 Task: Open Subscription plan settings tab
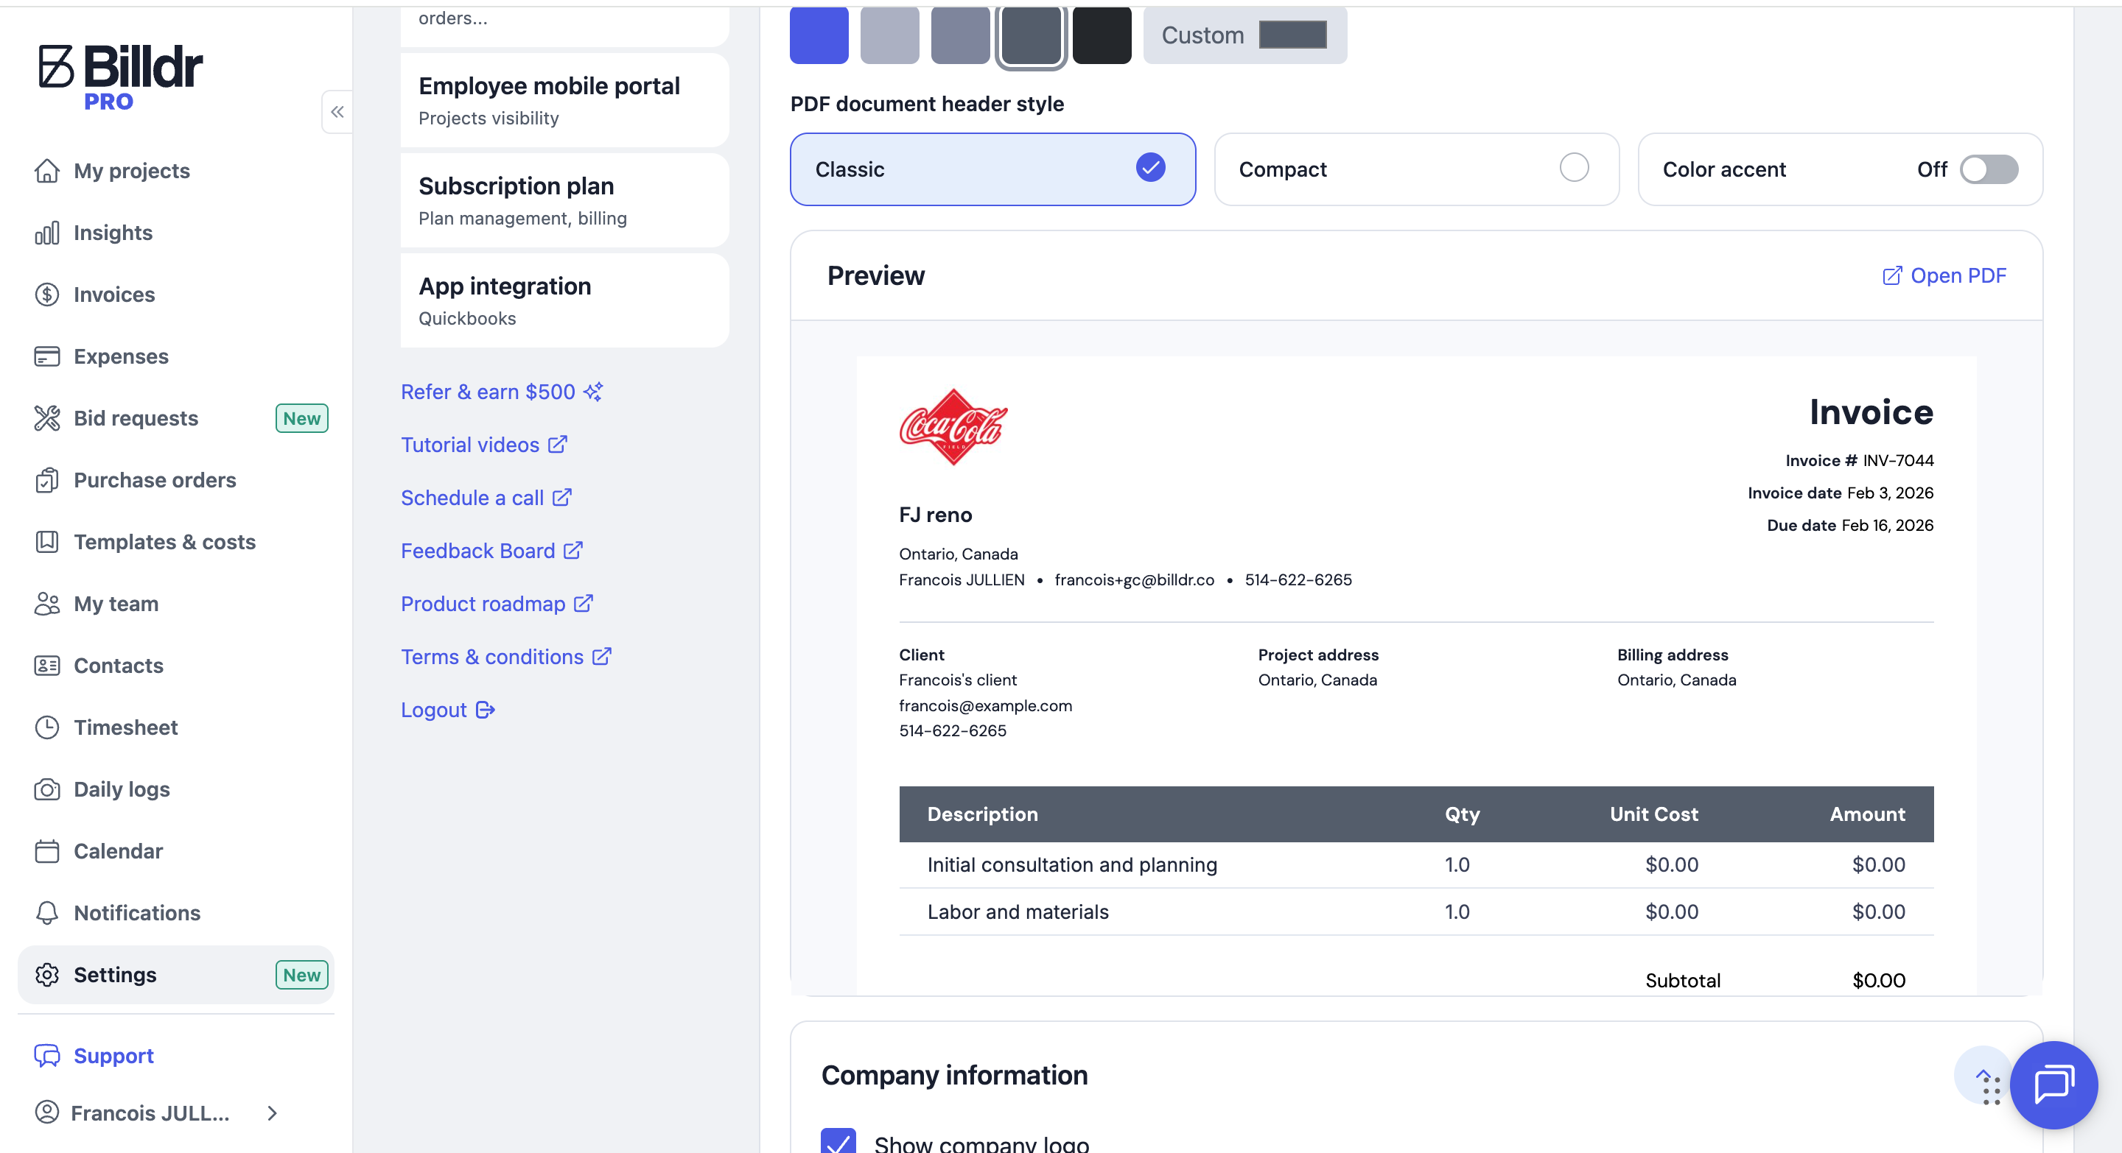(564, 201)
